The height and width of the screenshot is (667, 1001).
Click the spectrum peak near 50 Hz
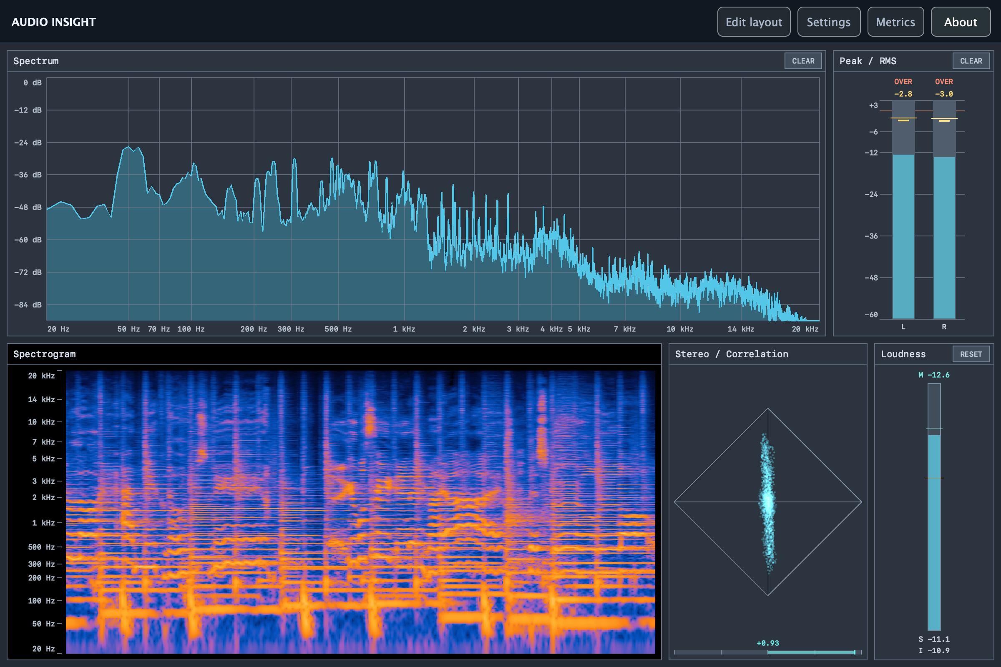click(x=129, y=147)
